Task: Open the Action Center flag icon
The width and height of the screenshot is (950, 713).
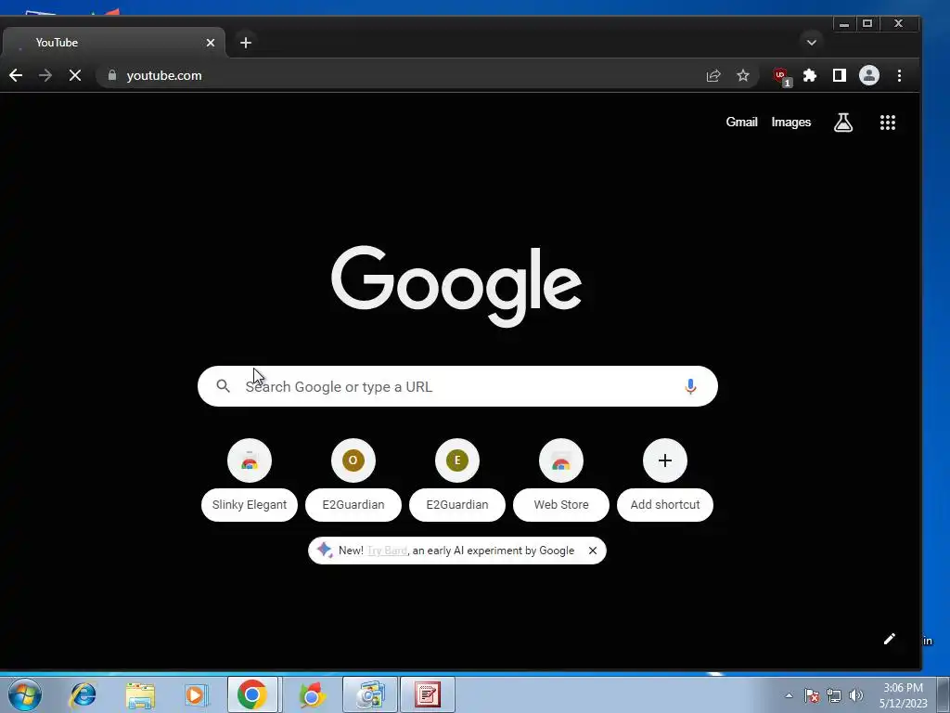Action: (812, 695)
